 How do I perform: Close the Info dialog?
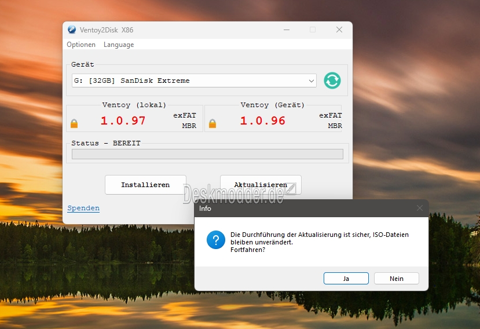420,208
